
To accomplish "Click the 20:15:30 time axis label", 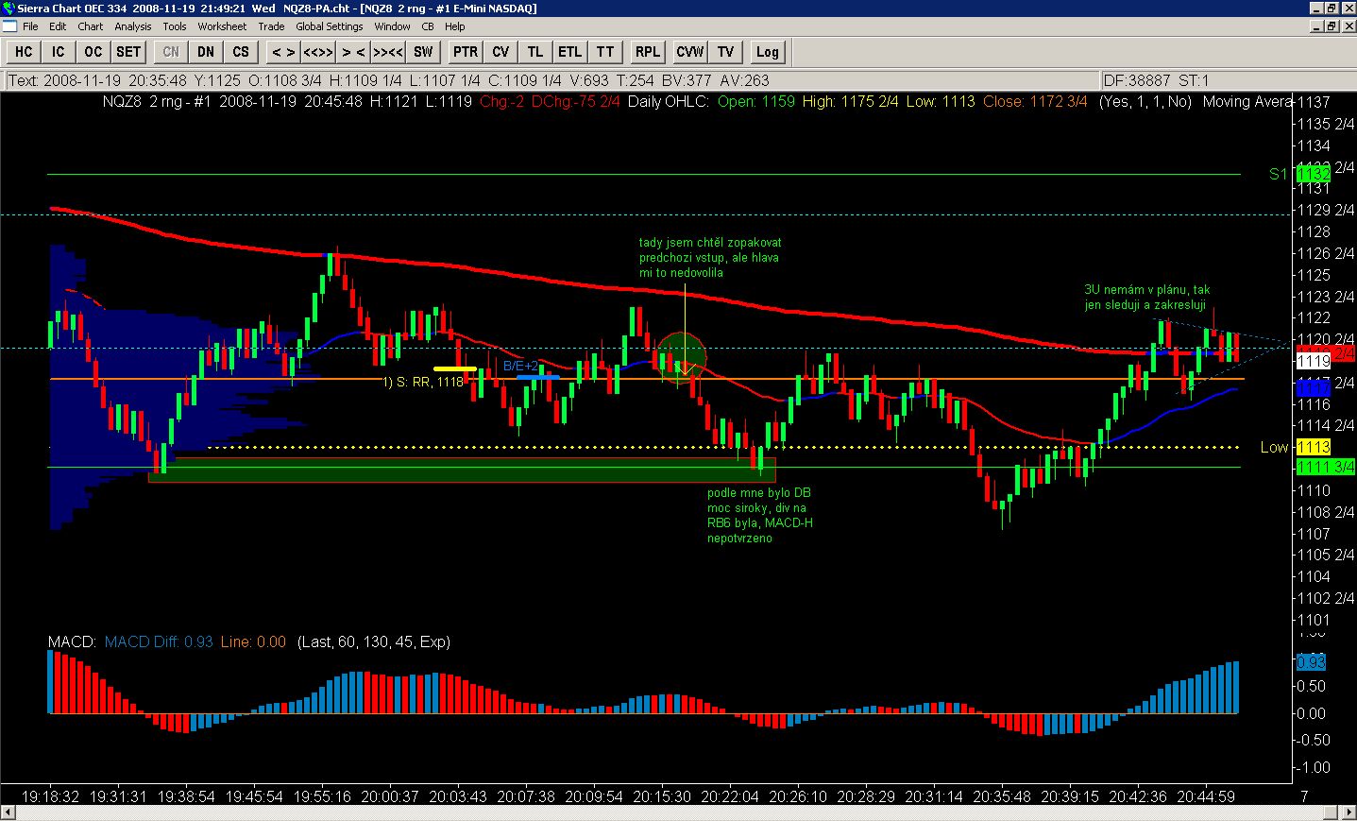I will [x=662, y=795].
